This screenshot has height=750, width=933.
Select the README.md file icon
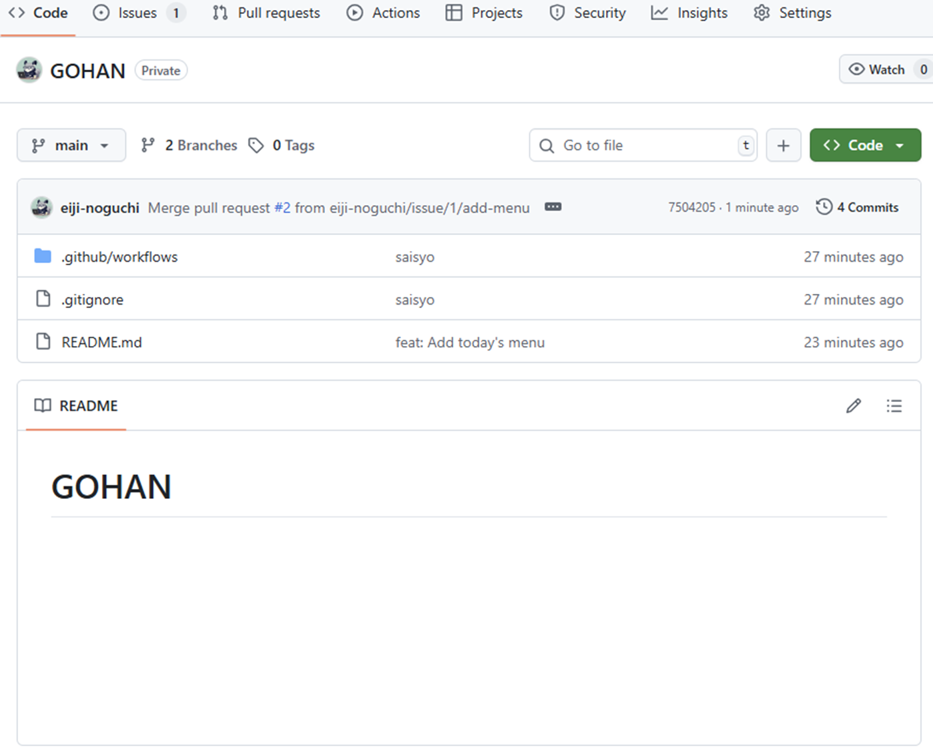41,341
